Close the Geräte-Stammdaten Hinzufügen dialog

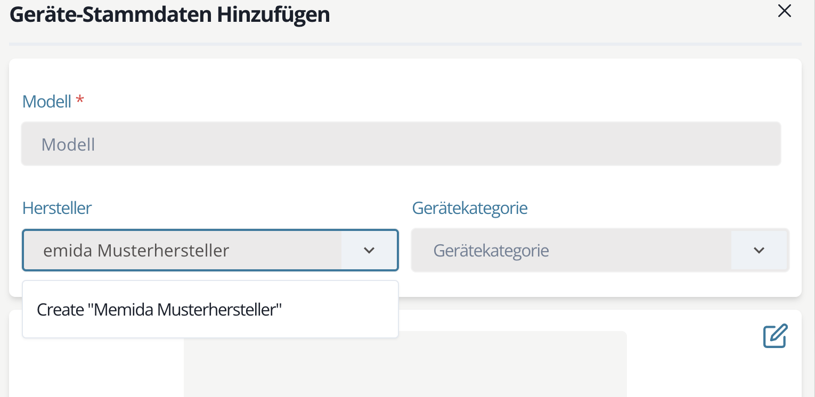click(x=784, y=11)
